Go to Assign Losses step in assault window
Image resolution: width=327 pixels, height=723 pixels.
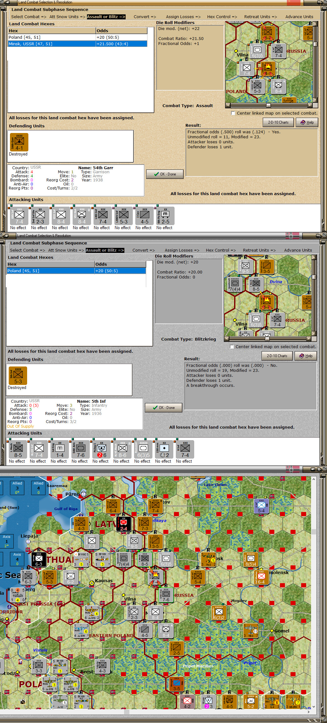coord(183,17)
